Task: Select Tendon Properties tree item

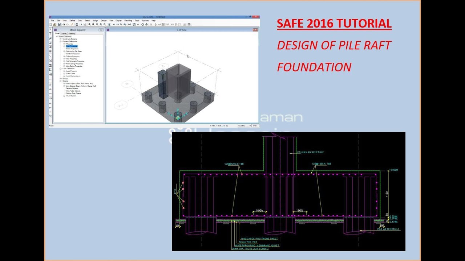Action: pos(73,54)
